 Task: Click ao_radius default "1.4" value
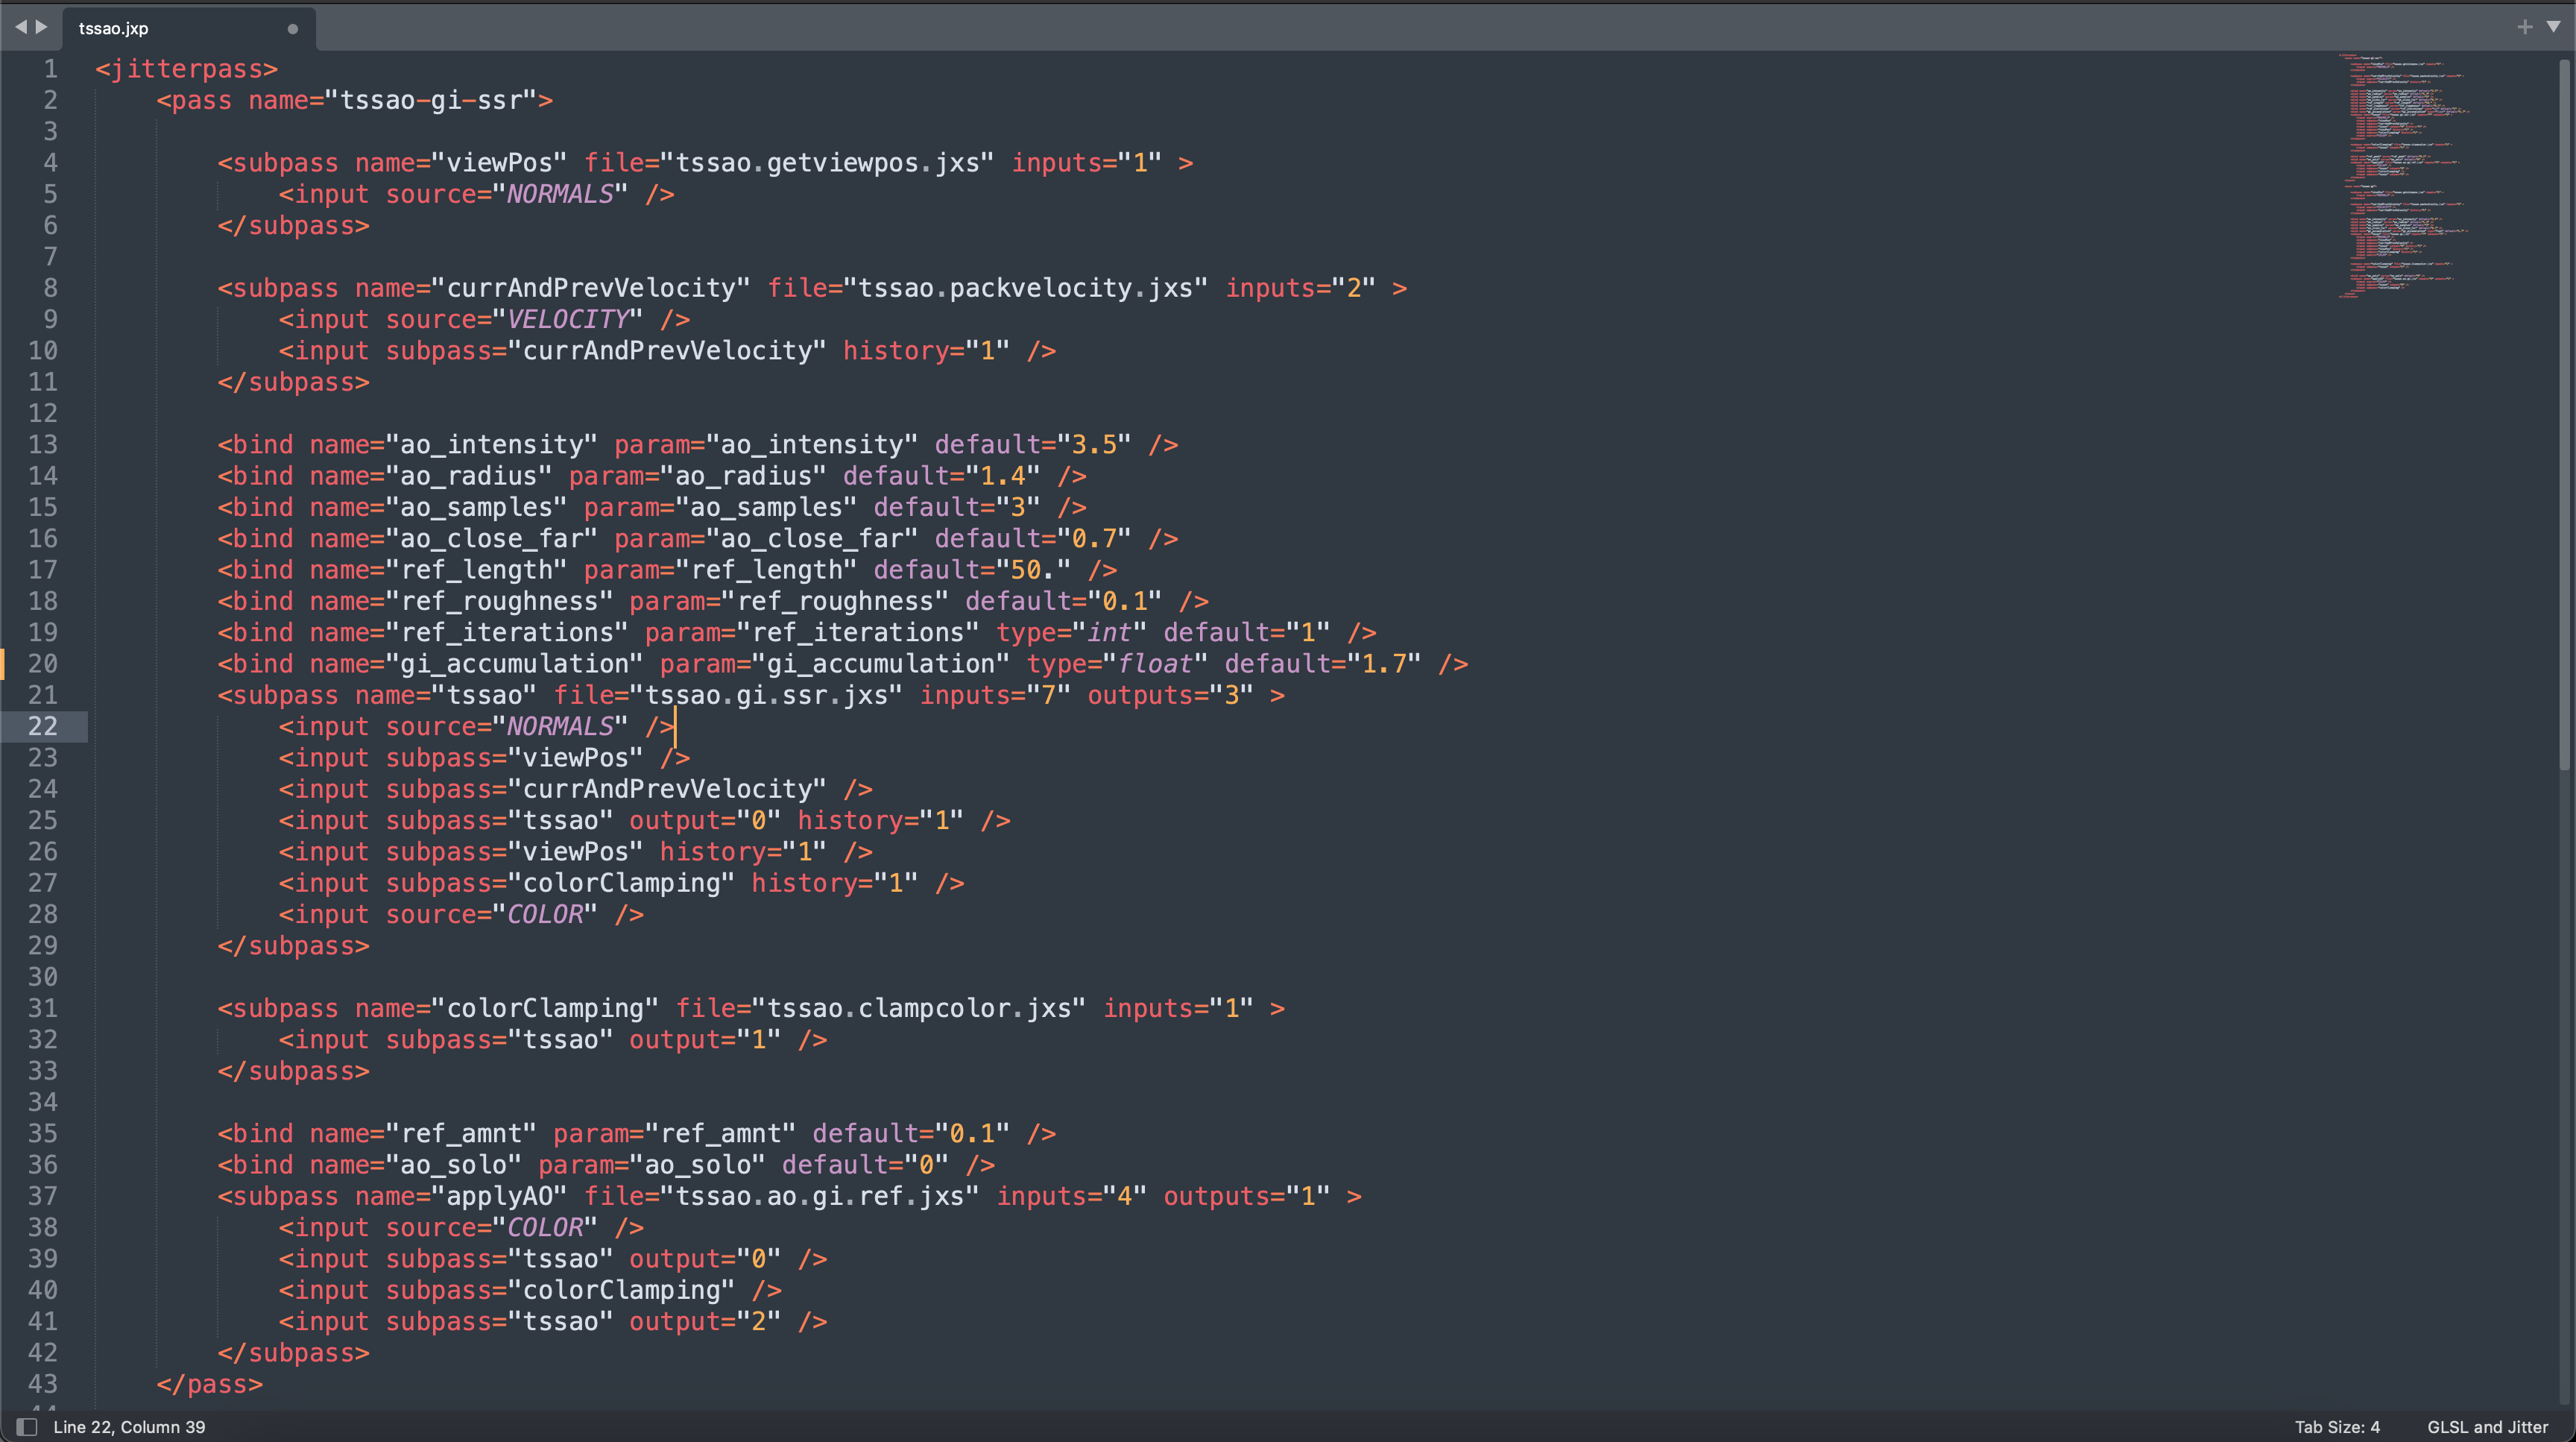(1003, 476)
